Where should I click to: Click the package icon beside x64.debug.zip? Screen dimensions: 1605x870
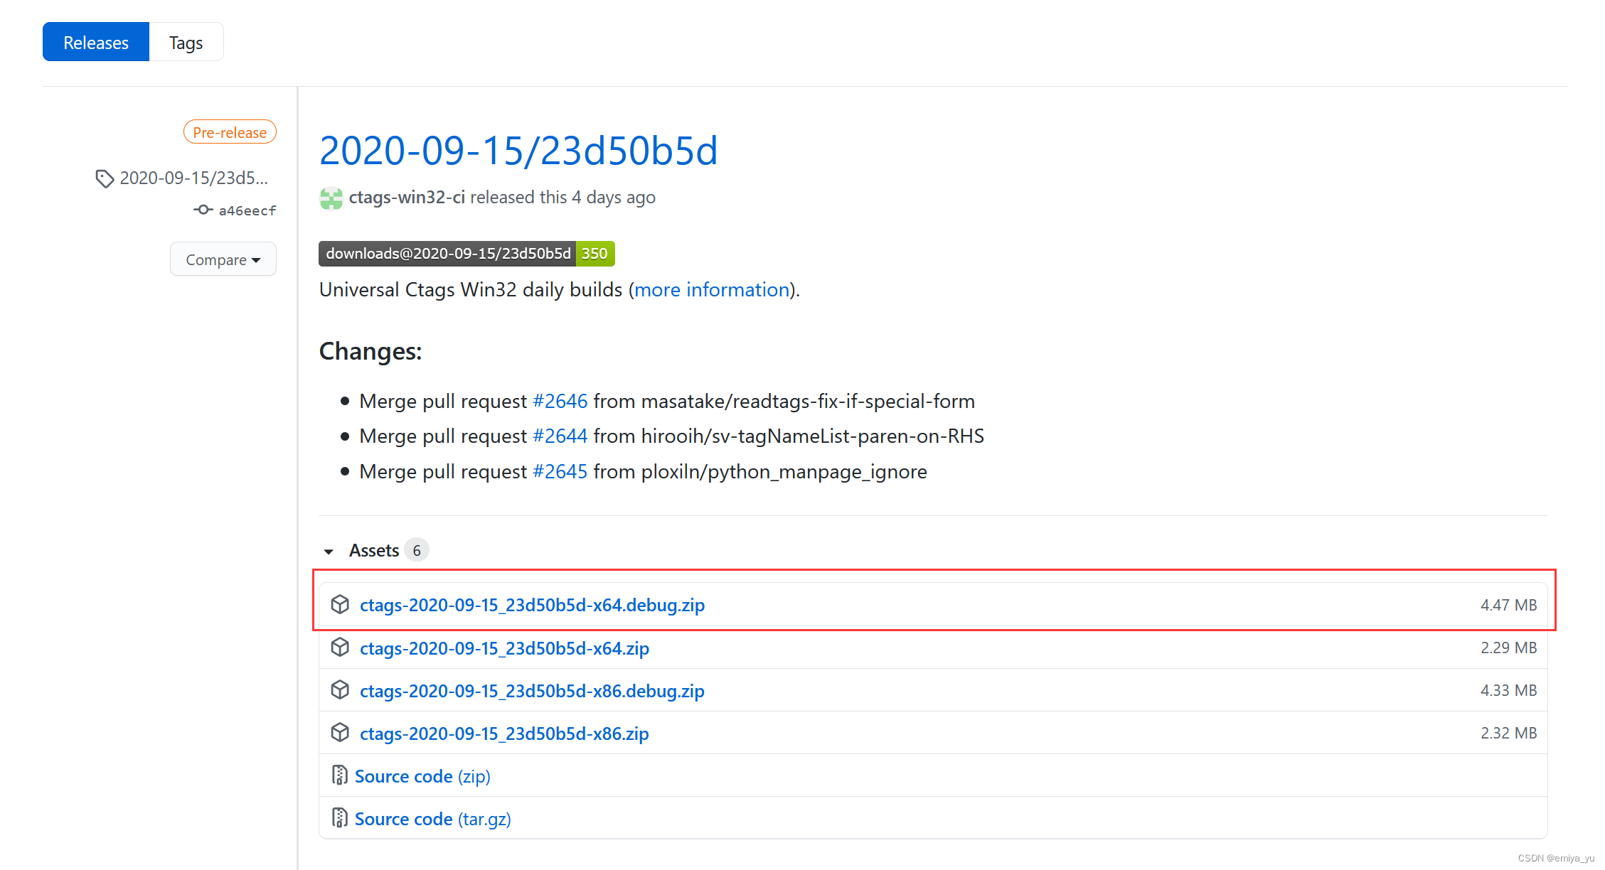340,605
